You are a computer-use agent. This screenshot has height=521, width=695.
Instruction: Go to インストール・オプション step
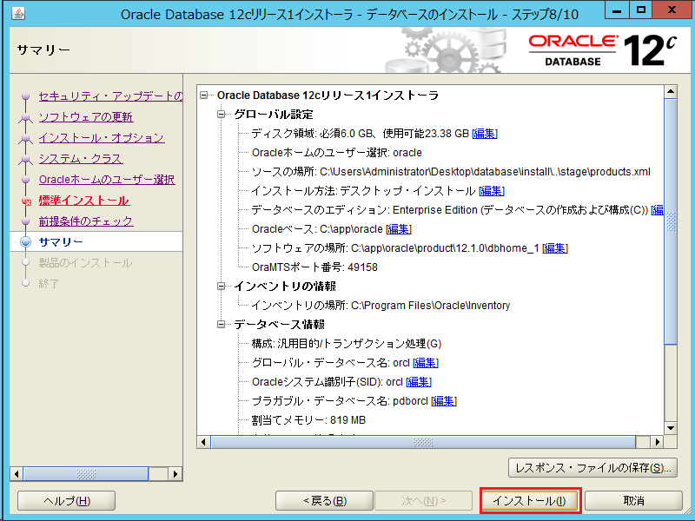102,138
